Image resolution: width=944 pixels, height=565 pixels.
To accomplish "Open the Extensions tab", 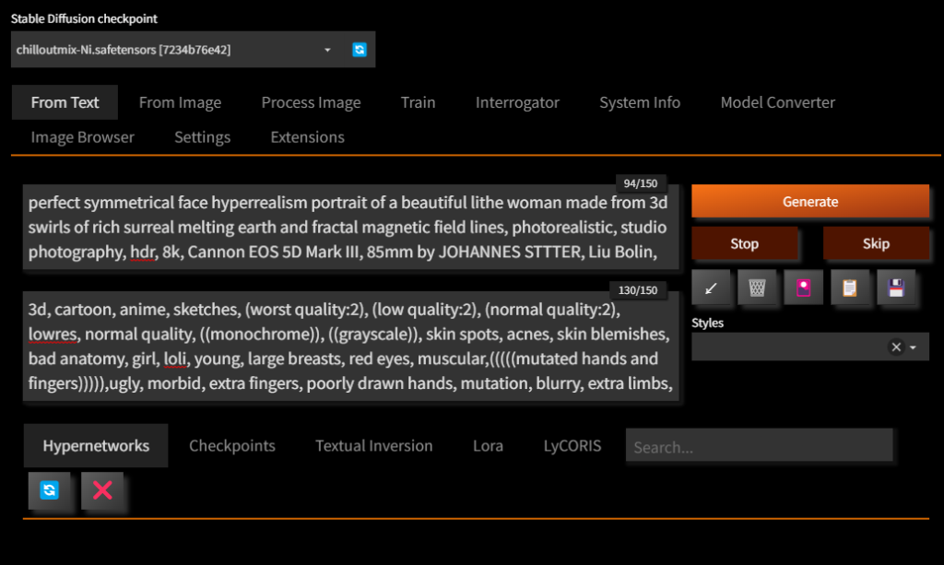I will coord(308,137).
